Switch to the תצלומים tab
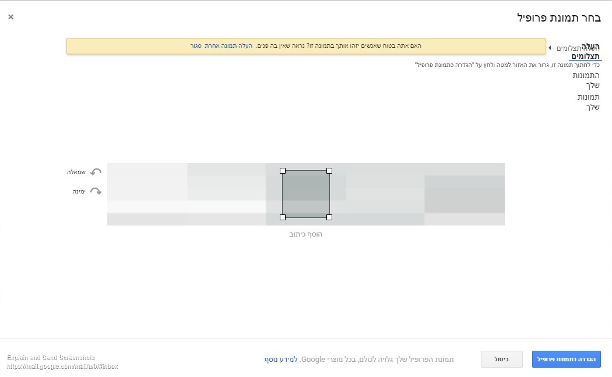 586,56
